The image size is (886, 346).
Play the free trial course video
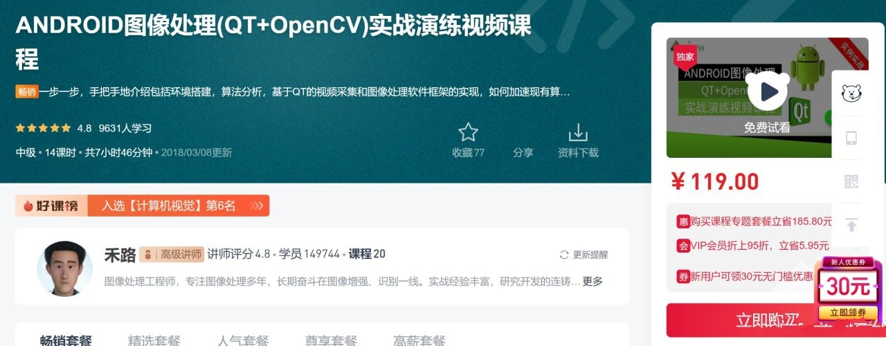click(x=767, y=91)
